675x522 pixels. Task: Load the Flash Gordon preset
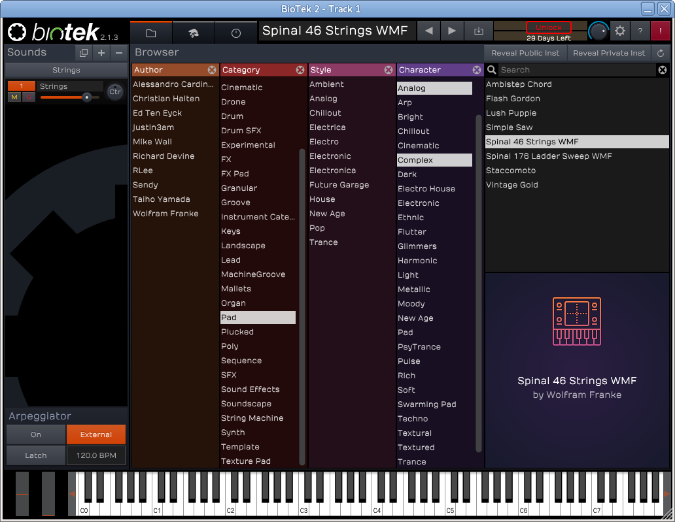[x=577, y=99]
